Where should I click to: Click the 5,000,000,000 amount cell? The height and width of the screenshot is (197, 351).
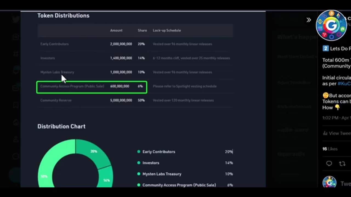point(121,100)
